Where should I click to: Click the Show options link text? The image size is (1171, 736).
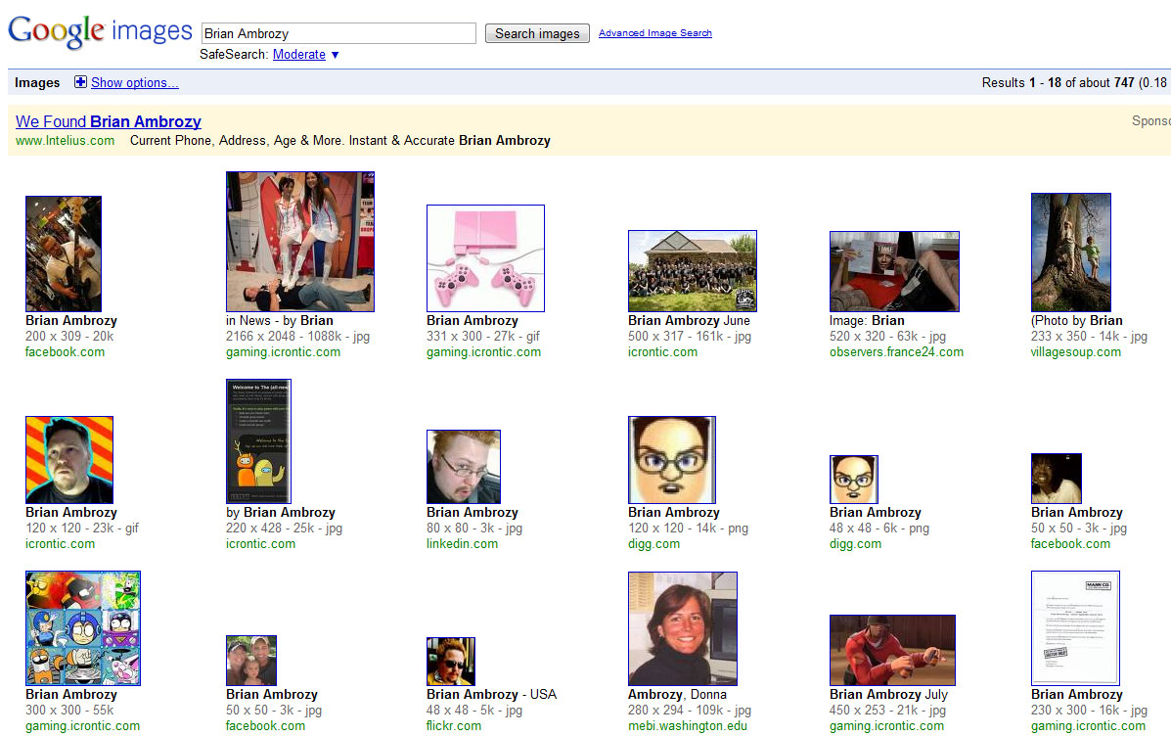point(135,83)
